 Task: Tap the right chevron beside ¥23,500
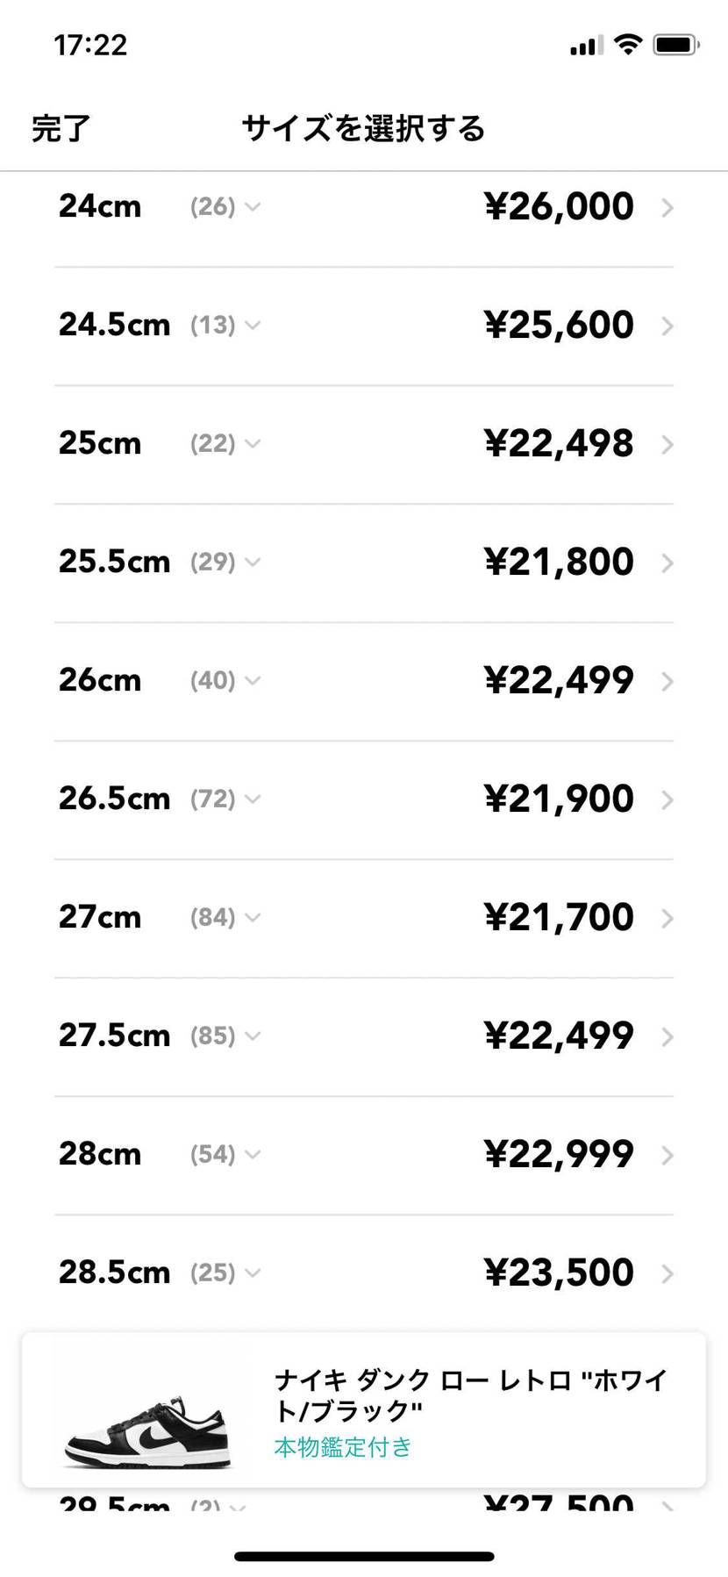coord(667,1274)
